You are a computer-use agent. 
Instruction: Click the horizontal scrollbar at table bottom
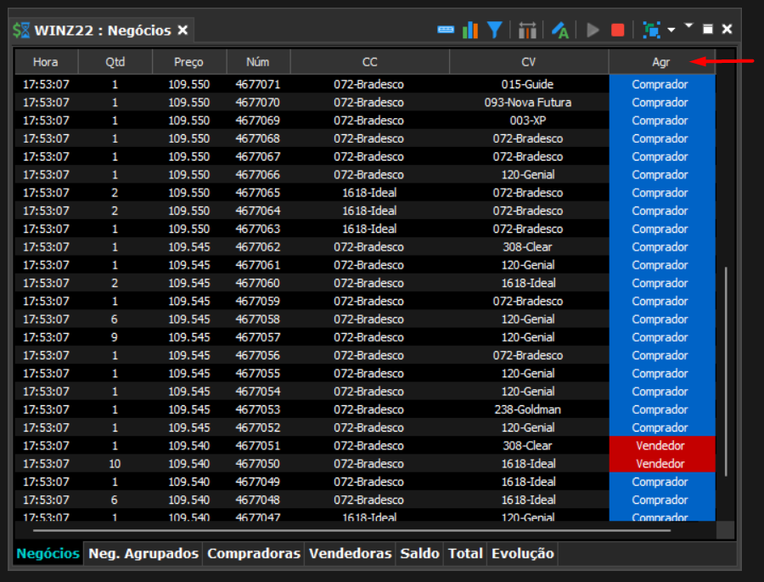[351, 530]
